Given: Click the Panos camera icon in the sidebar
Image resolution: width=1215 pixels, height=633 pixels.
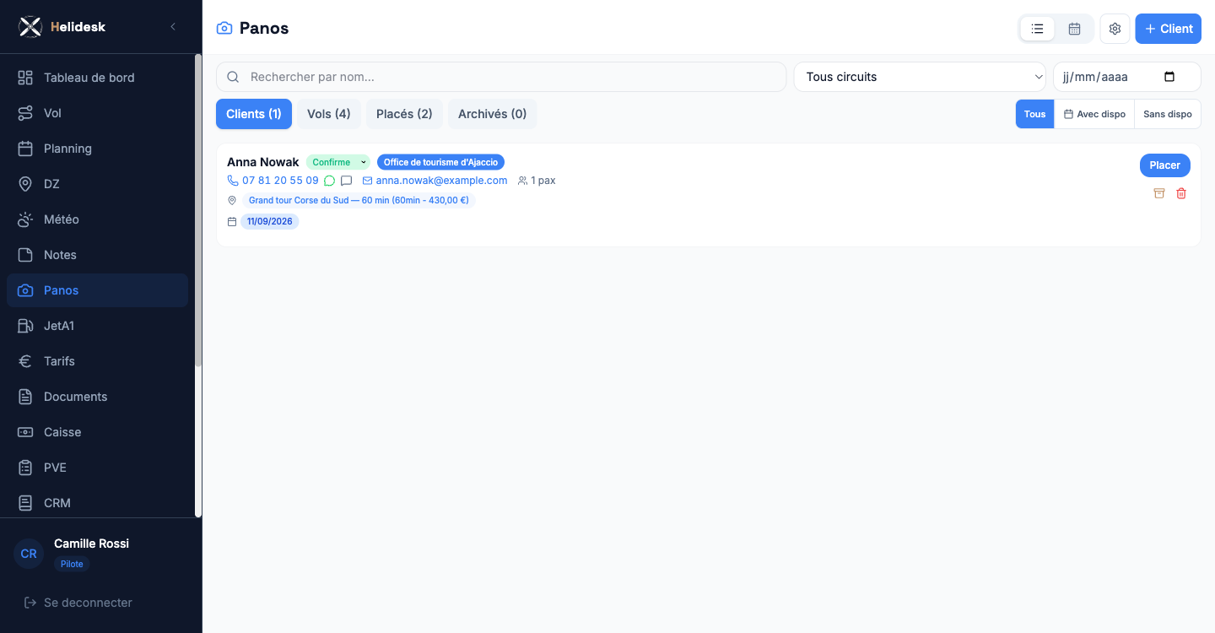Looking at the screenshot, I should coord(26,290).
